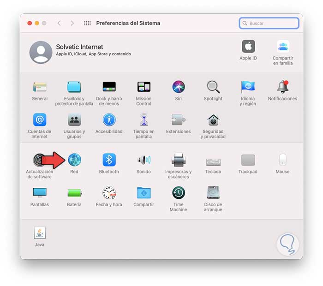323x286 pixels.
Task: Open Usuarios y grupos pane
Action: (74, 119)
